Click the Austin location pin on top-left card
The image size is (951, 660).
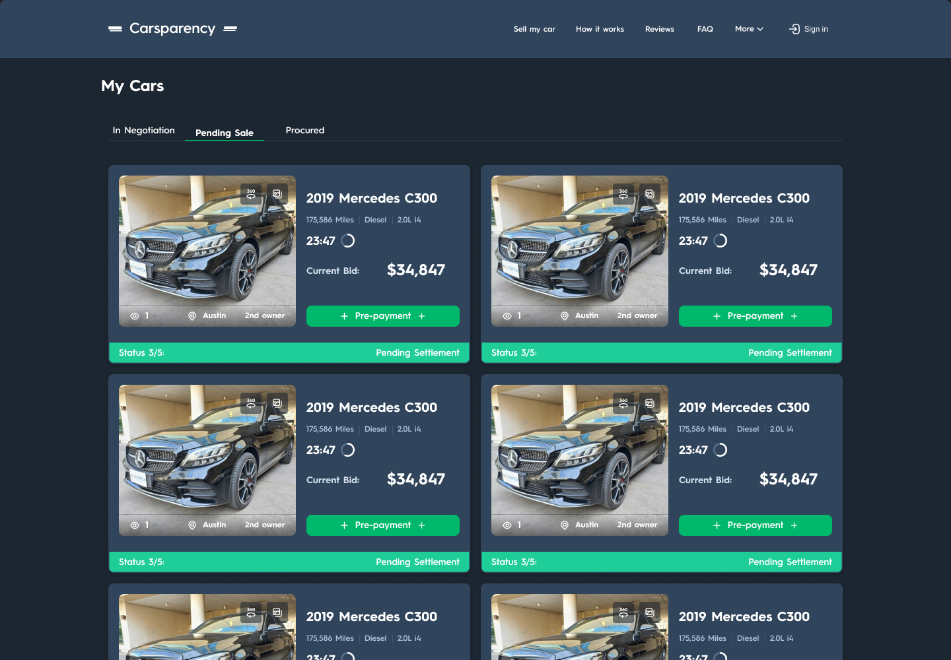tap(192, 316)
